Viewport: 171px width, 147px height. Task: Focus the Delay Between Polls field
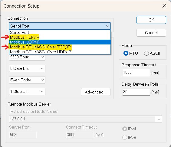(x=136, y=92)
